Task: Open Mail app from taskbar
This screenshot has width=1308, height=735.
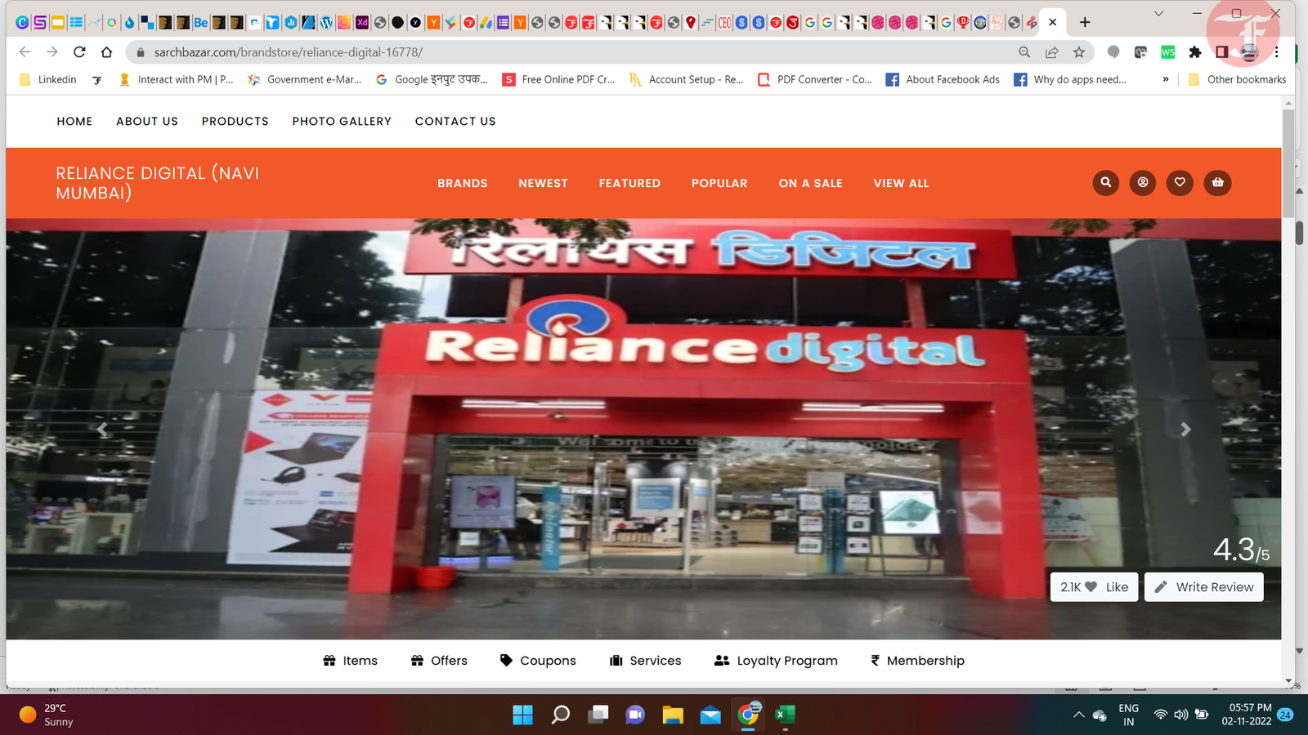Action: [710, 715]
